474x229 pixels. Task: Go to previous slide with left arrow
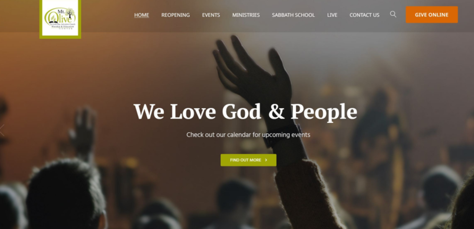[2, 130]
